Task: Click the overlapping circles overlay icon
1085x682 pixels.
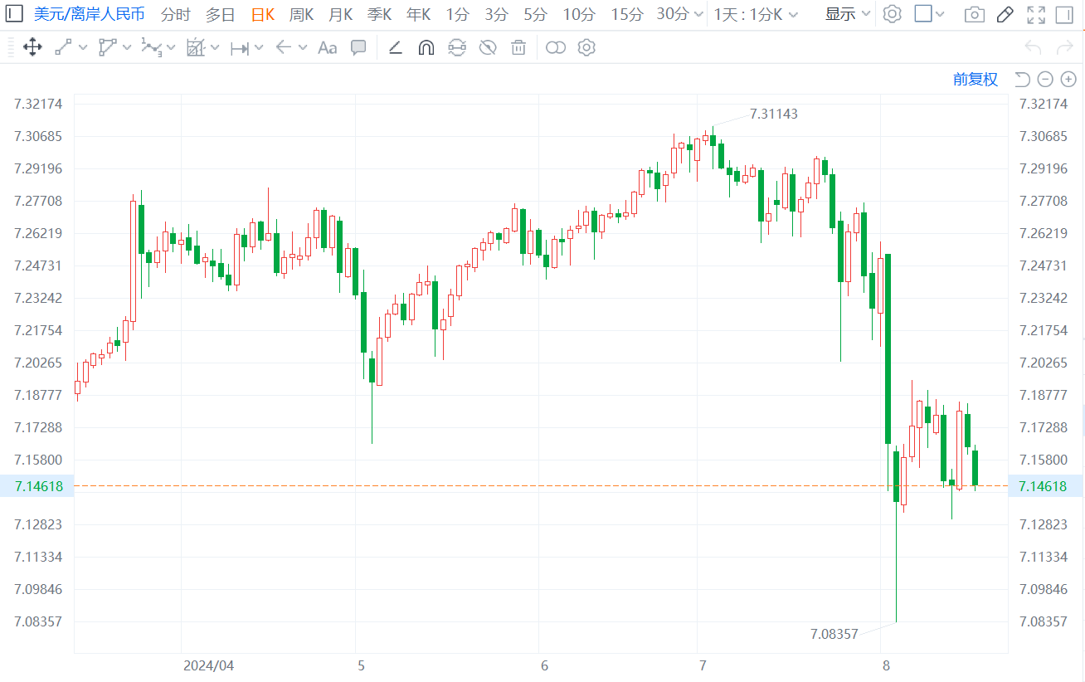Action: click(556, 47)
